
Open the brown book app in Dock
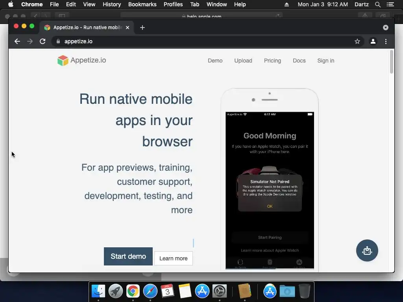tap(244, 291)
